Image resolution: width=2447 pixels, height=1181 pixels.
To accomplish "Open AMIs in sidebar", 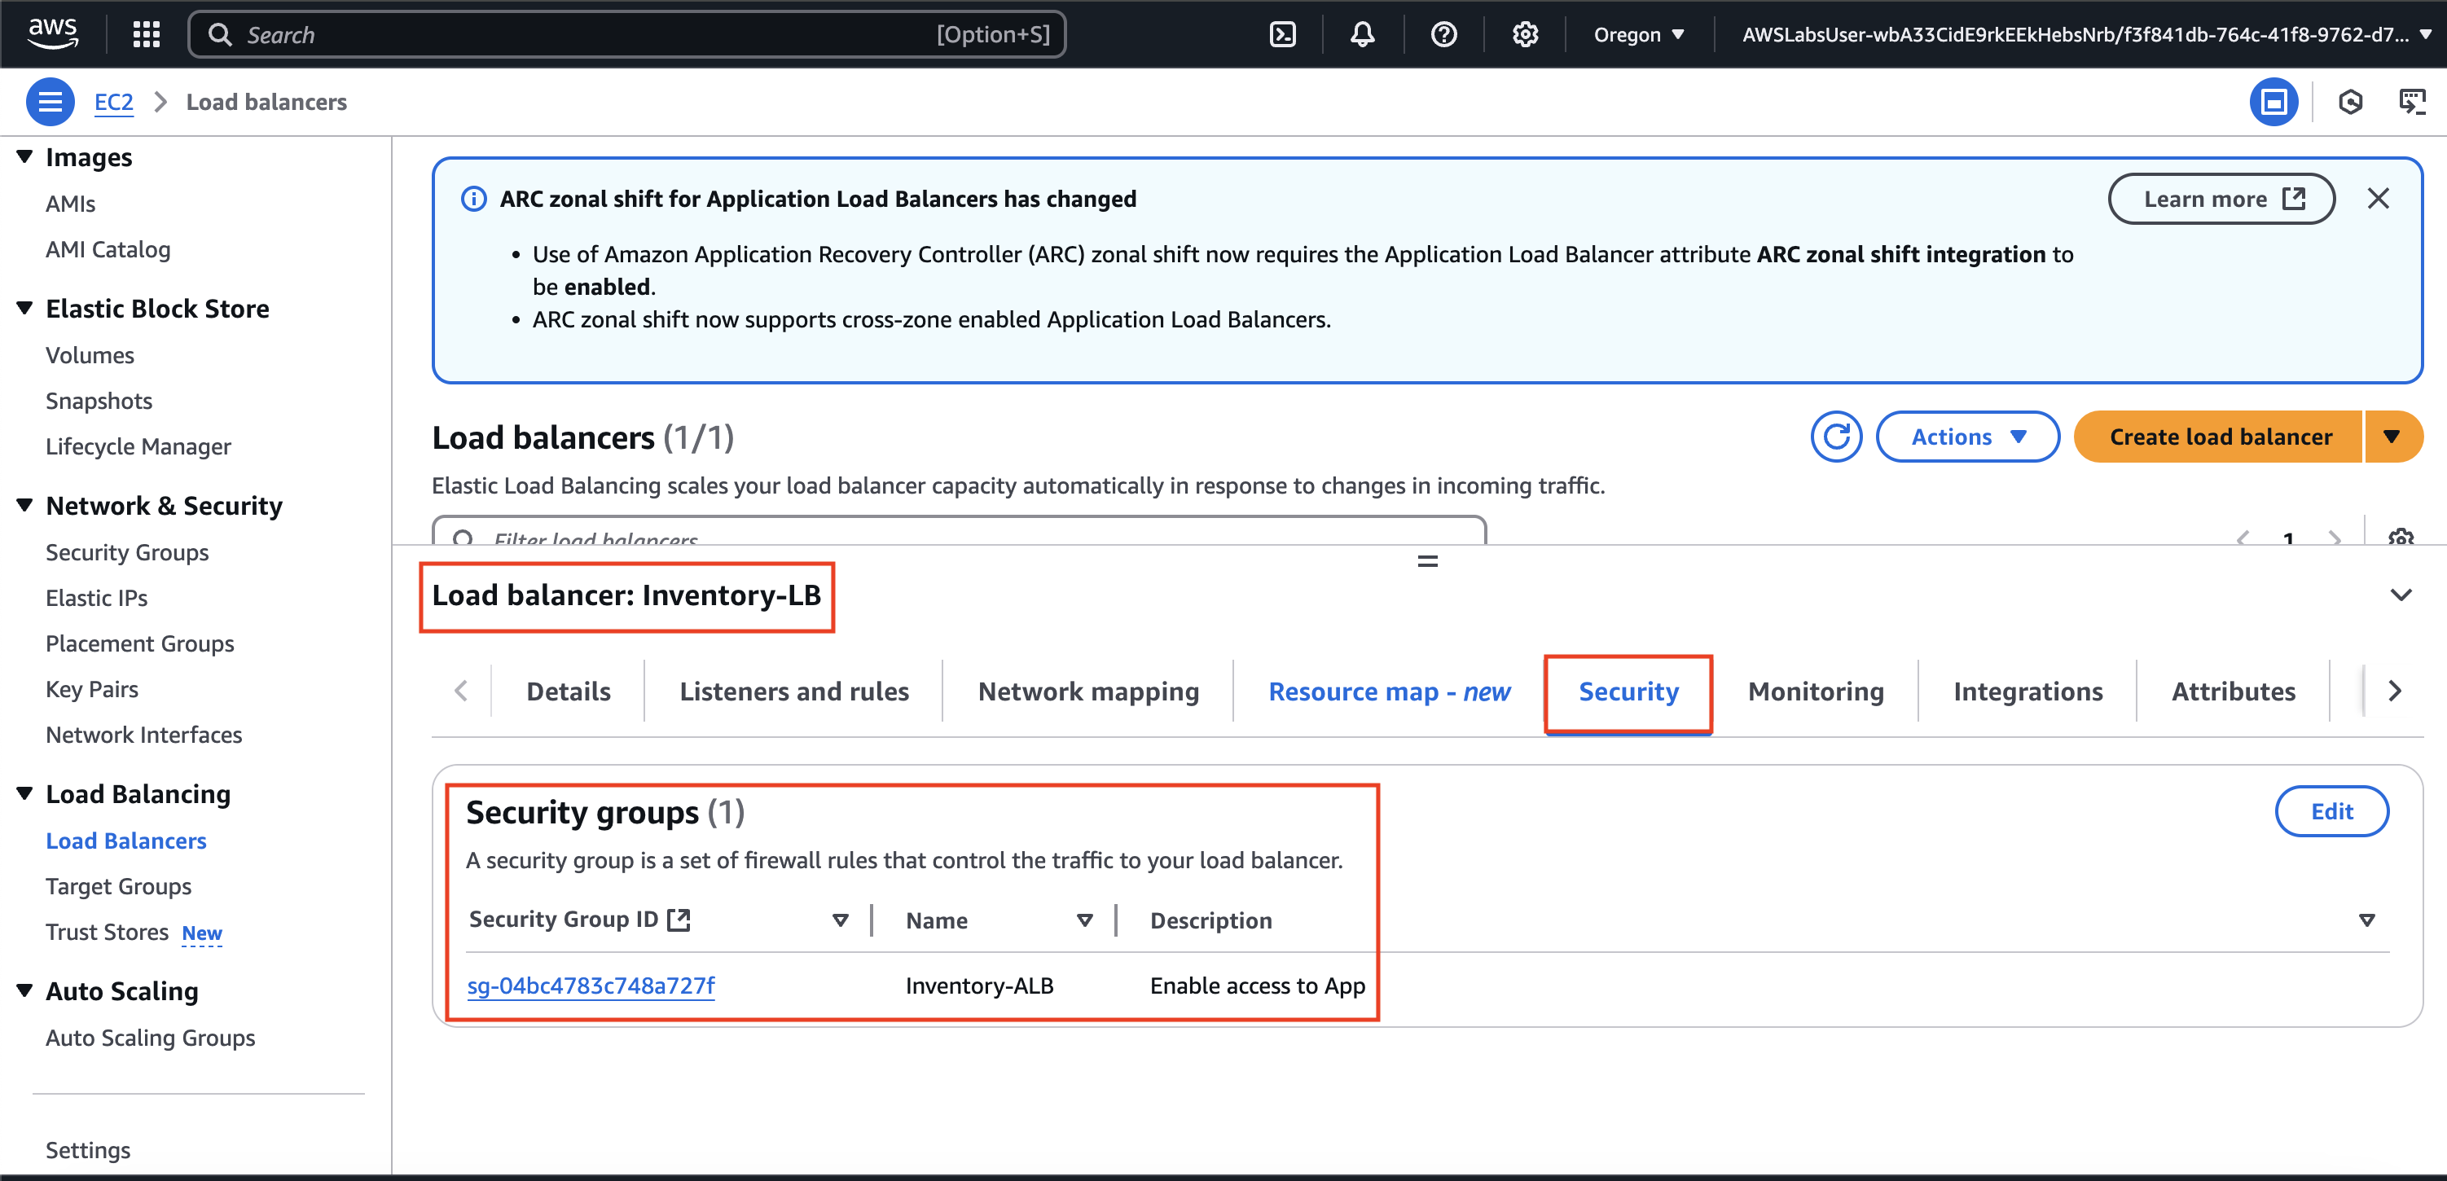I will click(x=70, y=204).
